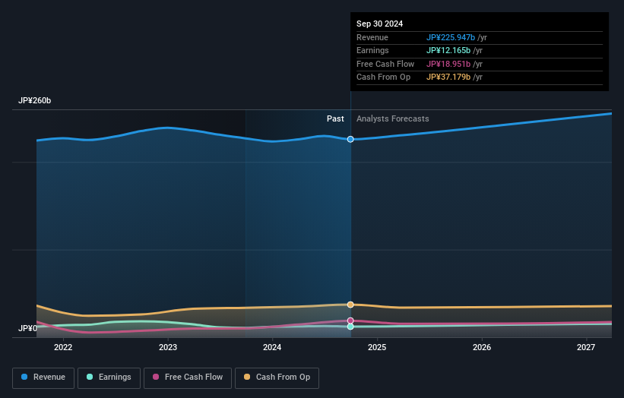
Task: Click the Free Cash Flow row label in tooltip
Action: coord(385,64)
